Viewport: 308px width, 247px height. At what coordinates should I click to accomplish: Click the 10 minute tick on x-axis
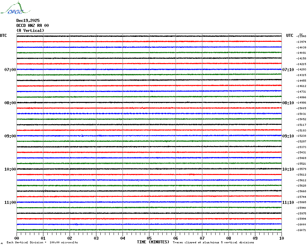(x=281, y=238)
